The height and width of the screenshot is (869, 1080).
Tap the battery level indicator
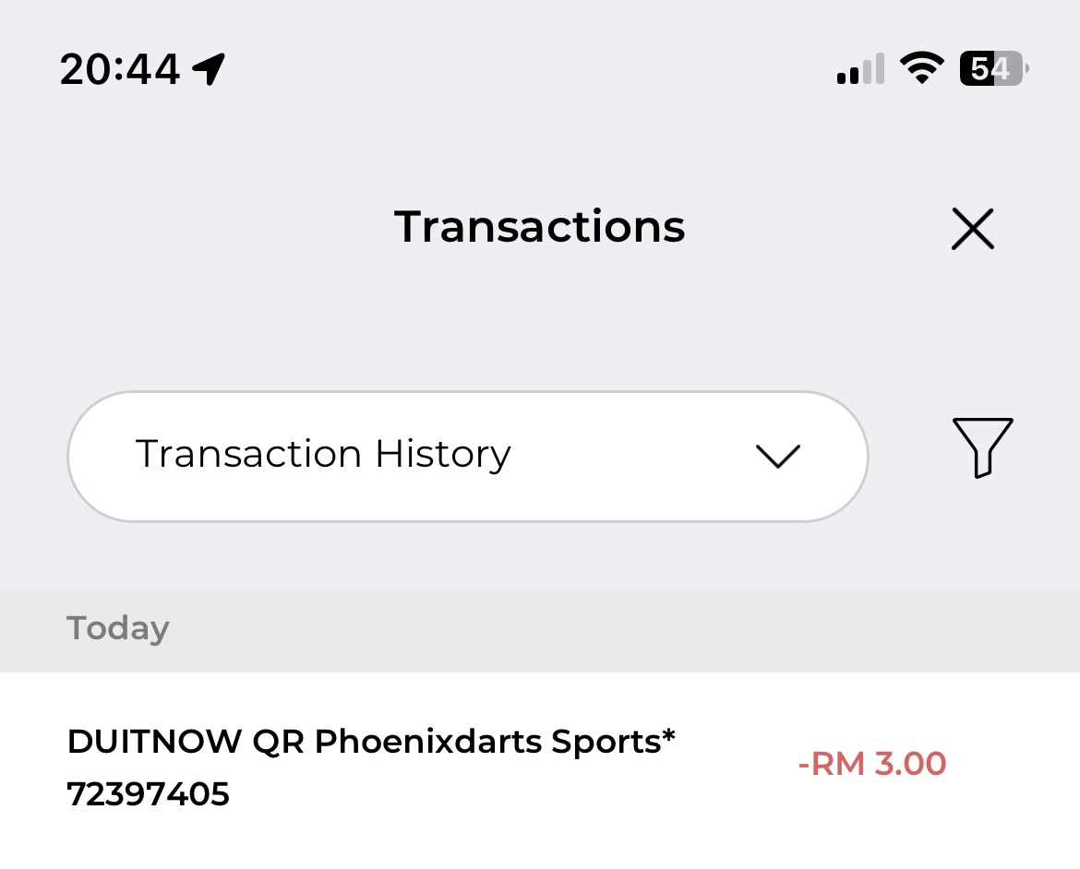tap(994, 69)
